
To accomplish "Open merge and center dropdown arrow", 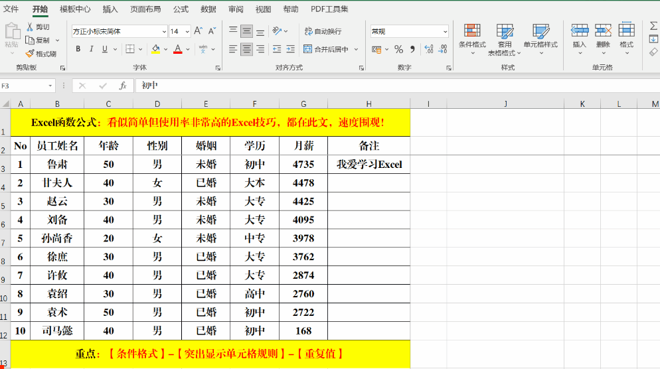I will point(356,50).
